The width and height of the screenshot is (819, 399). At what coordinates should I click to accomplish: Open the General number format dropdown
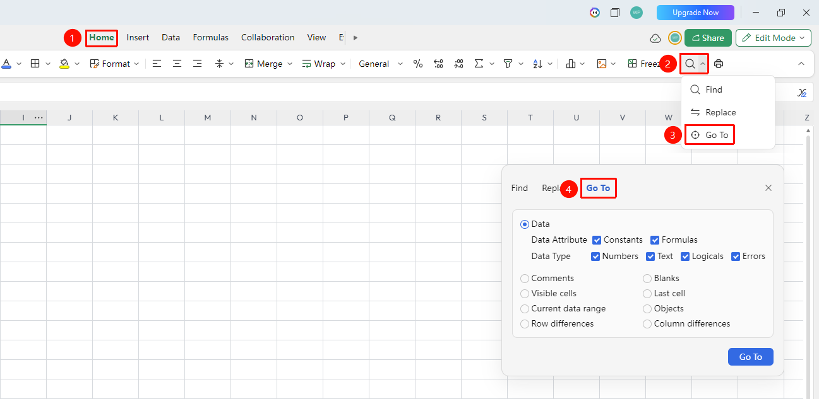pyautogui.click(x=381, y=64)
